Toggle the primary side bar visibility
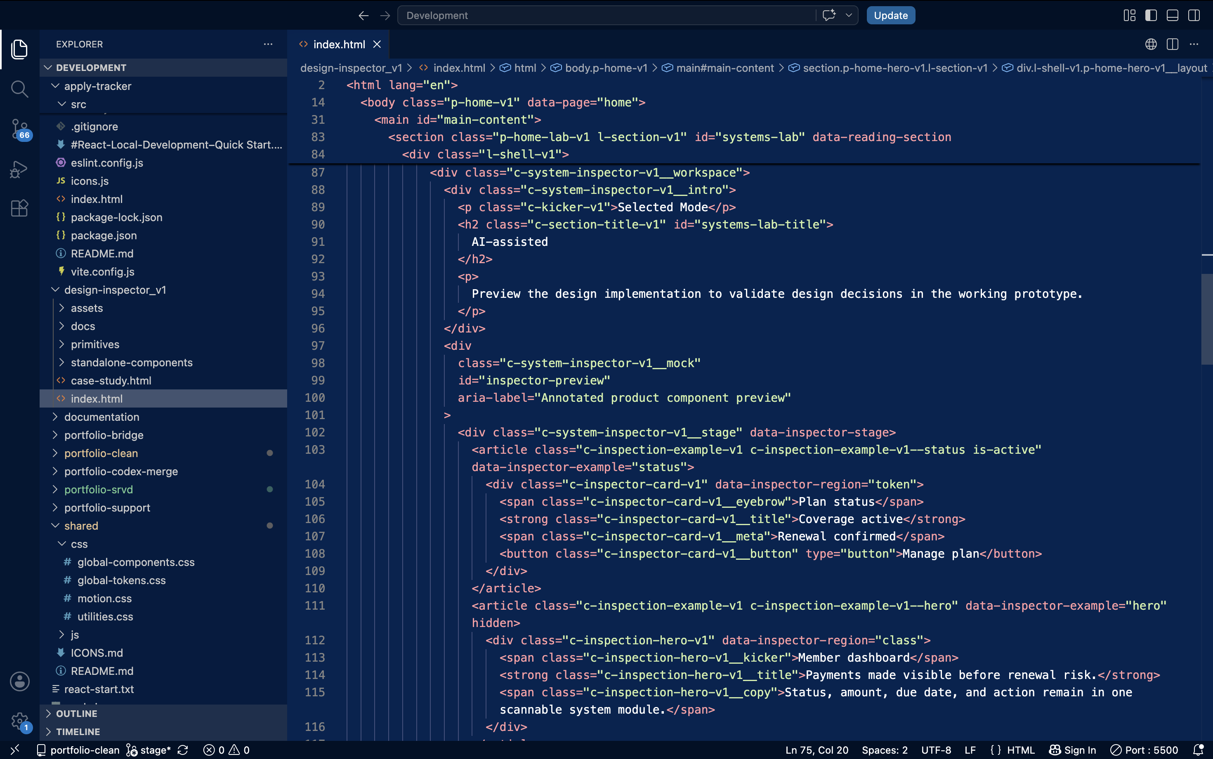The image size is (1213, 759). point(1151,16)
